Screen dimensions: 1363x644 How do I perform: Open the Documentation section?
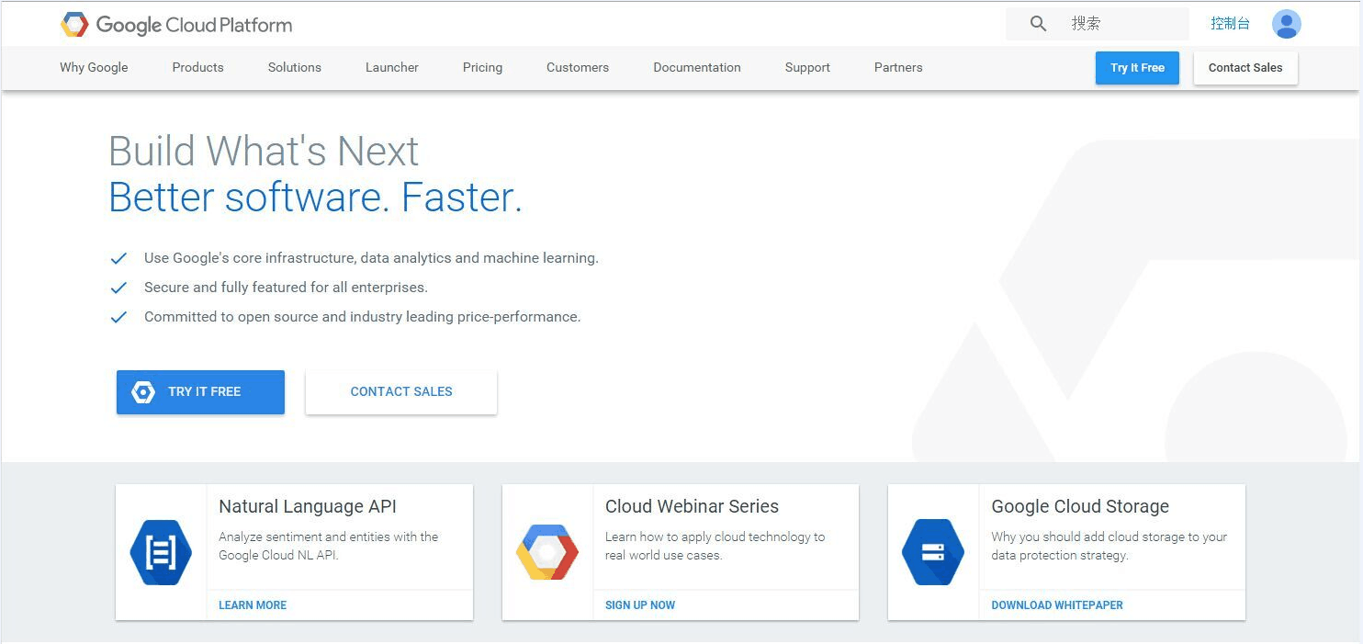(x=697, y=67)
